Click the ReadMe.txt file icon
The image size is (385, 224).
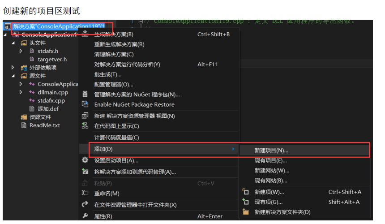coord(24,125)
